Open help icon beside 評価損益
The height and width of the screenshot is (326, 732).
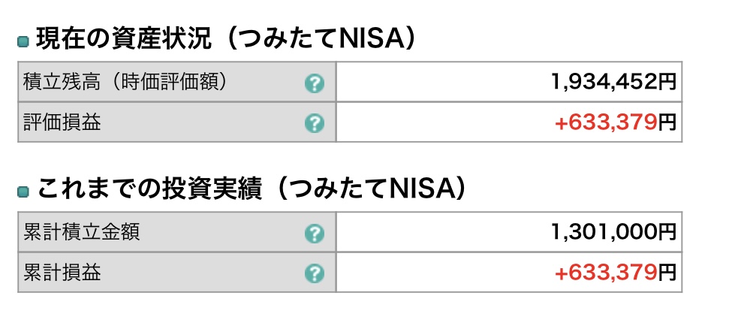[314, 123]
